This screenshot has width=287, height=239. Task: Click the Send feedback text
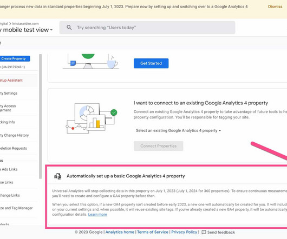[221, 232]
